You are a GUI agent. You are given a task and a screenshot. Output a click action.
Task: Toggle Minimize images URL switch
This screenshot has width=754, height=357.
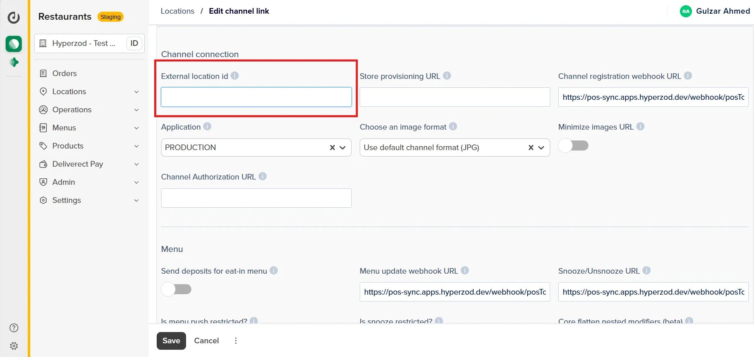[573, 145]
